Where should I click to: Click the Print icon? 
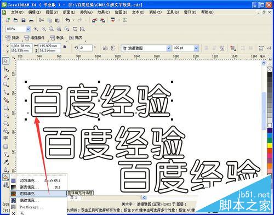[x=31, y=20]
